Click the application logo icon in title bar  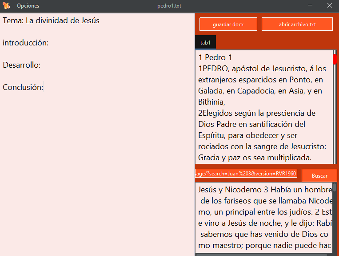(x=6, y=5)
